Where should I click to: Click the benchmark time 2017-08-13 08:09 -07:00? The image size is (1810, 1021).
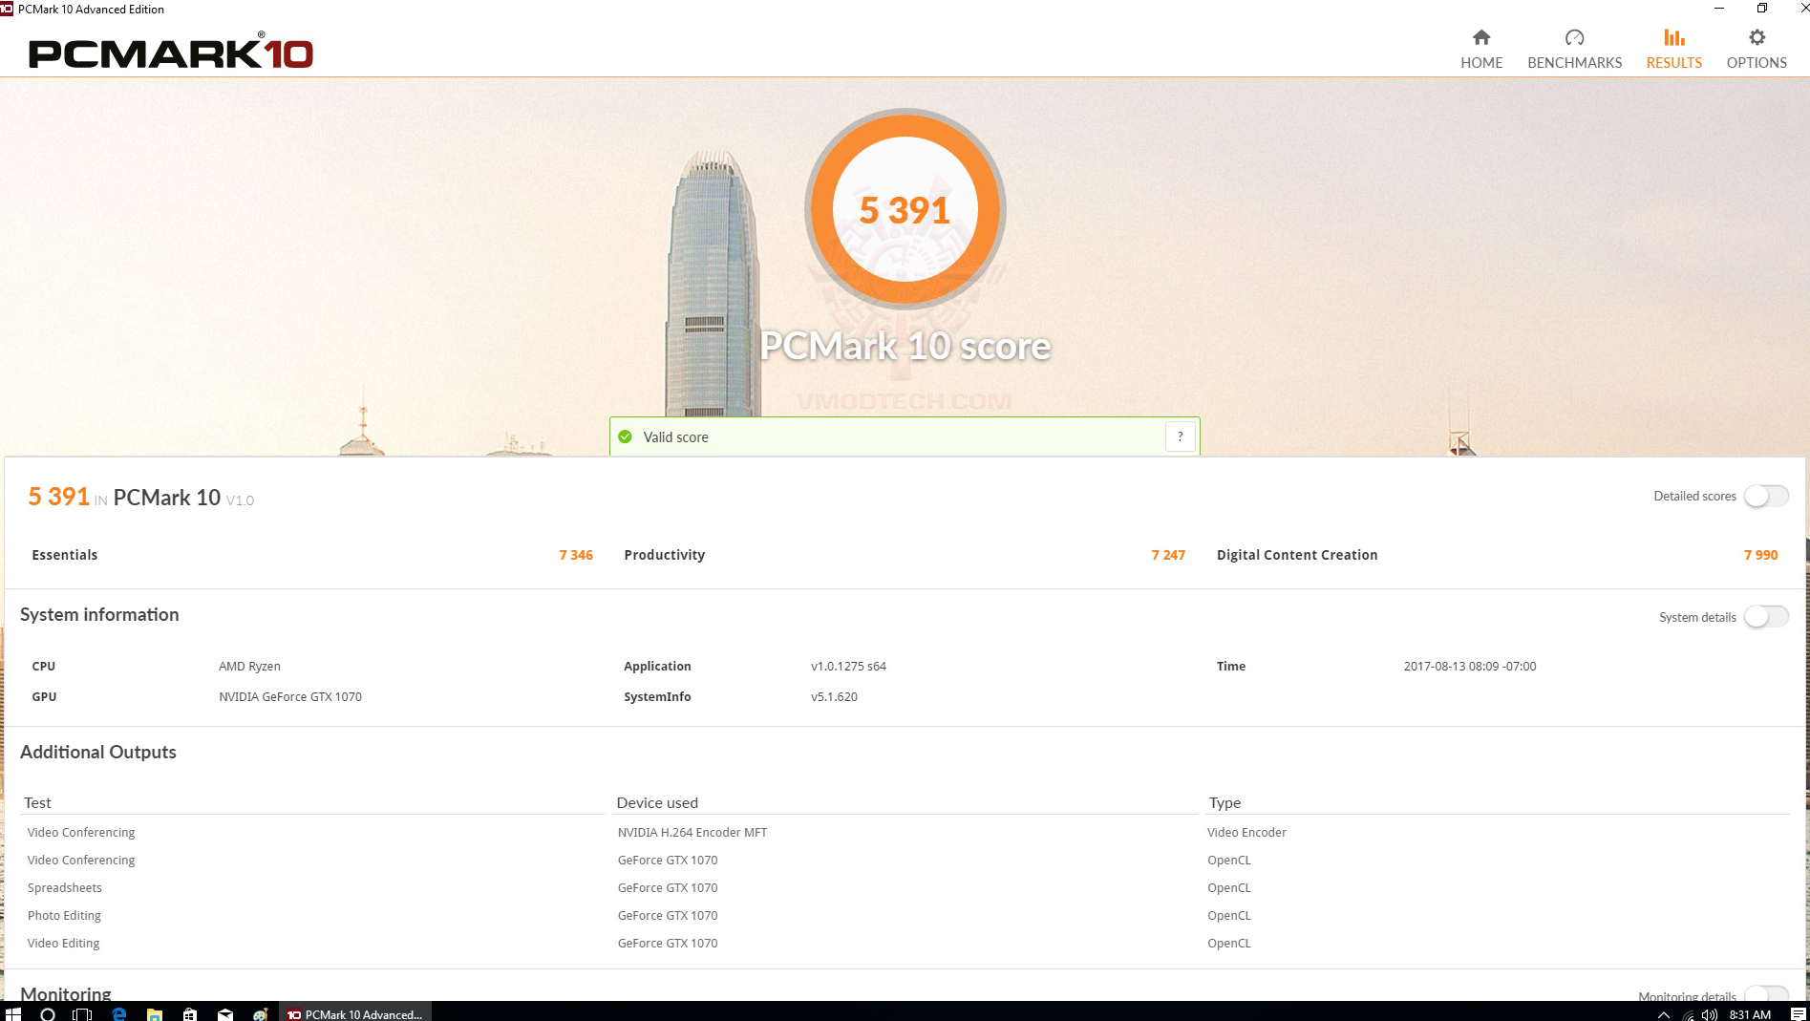tap(1470, 667)
